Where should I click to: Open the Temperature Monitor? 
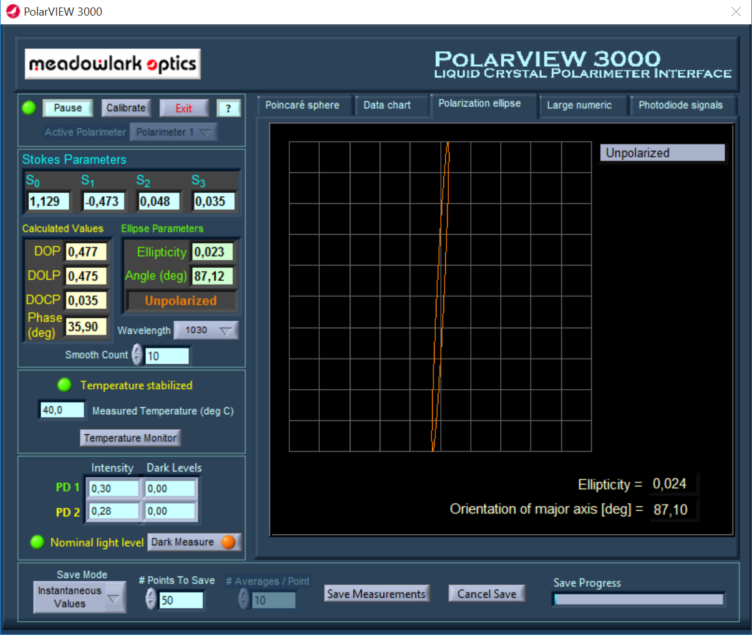[x=130, y=438]
